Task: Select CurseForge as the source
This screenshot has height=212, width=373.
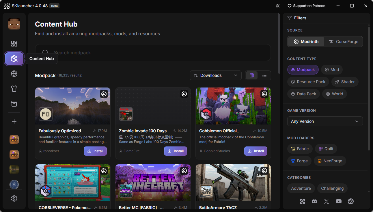Action: pyautogui.click(x=343, y=42)
